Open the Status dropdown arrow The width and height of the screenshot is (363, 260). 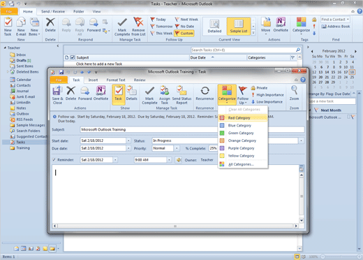(x=302, y=140)
